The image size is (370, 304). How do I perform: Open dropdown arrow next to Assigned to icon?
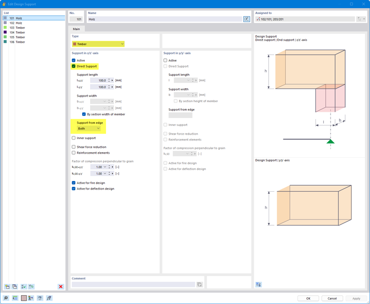[364, 19]
